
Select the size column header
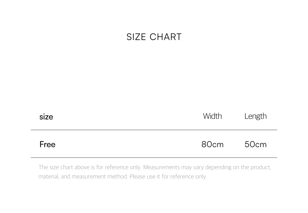coord(46,117)
